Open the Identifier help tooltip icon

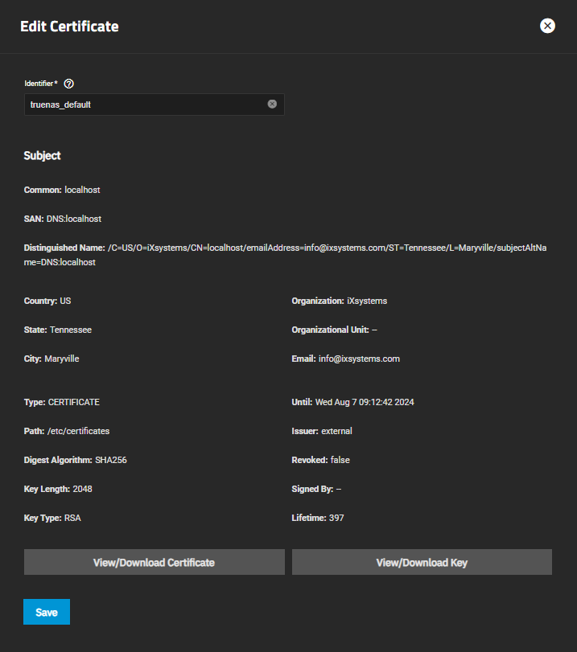pyautogui.click(x=68, y=84)
